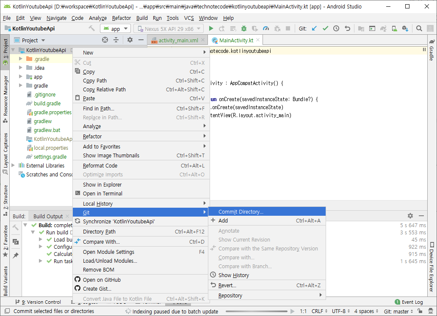
Task: Select Show History in Git submenu
Action: [x=267, y=275]
